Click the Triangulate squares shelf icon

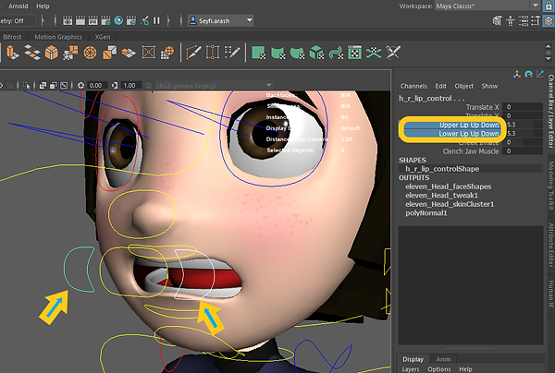(x=109, y=53)
